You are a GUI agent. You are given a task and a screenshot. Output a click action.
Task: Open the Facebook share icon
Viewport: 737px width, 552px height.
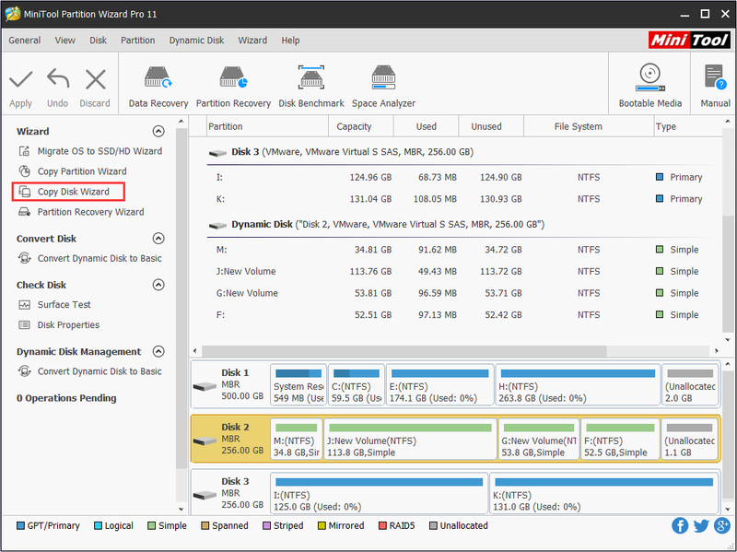pyautogui.click(x=680, y=525)
